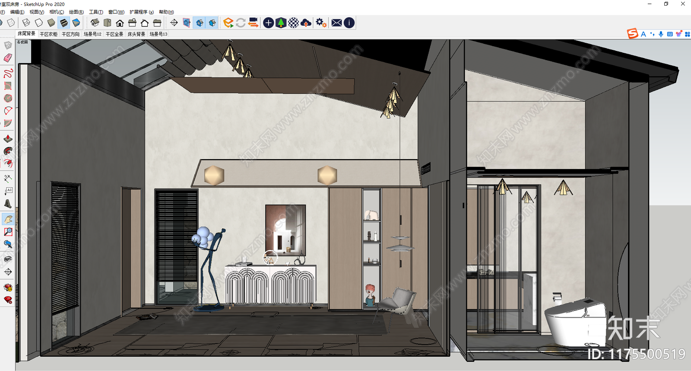The width and height of the screenshot is (691, 371).
Task: Toggle Sogou voice input microphone
Action: [x=661, y=34]
